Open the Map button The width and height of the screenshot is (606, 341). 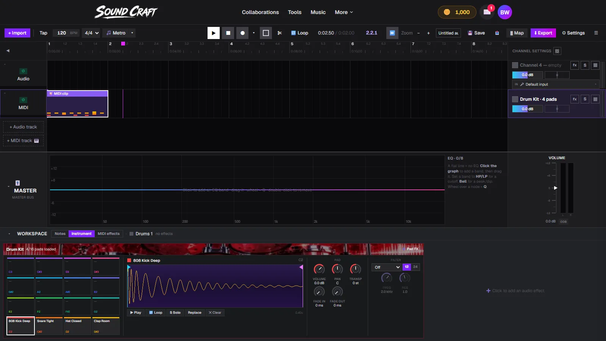[x=517, y=33]
